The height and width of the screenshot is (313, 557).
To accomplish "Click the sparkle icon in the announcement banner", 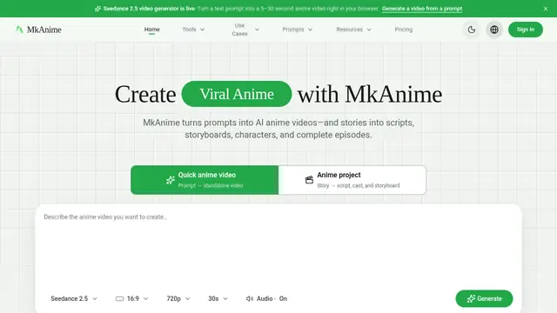I will 97,9.
